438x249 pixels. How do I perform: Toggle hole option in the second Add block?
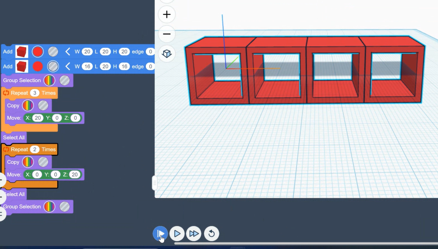point(53,66)
